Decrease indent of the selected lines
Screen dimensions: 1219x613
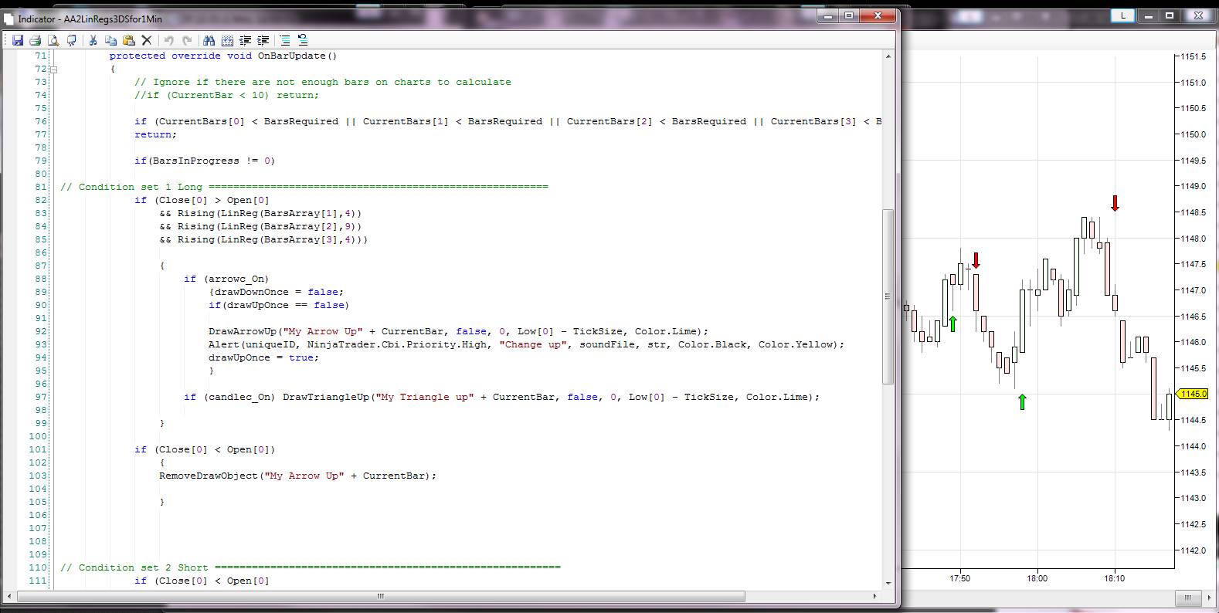click(246, 40)
